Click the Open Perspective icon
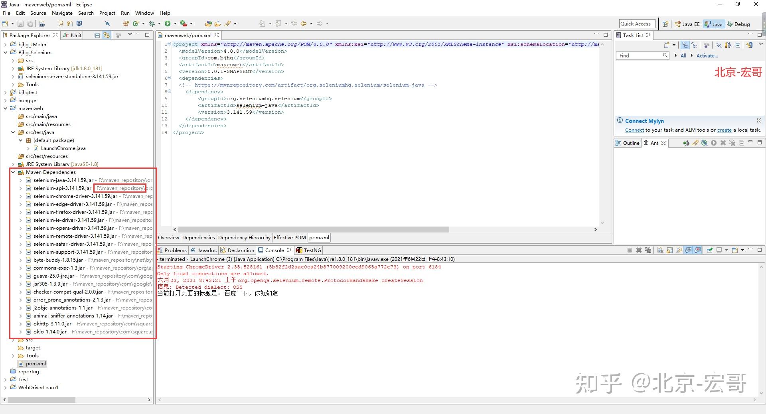 point(665,24)
